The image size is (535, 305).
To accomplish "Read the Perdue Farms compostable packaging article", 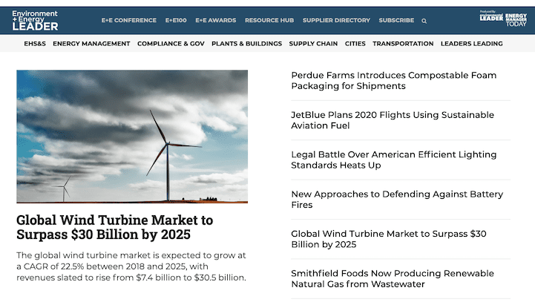I will tap(393, 80).
